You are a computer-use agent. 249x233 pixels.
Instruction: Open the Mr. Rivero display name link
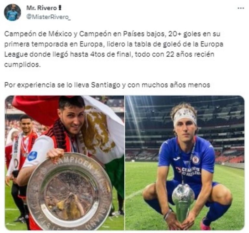click(x=41, y=8)
